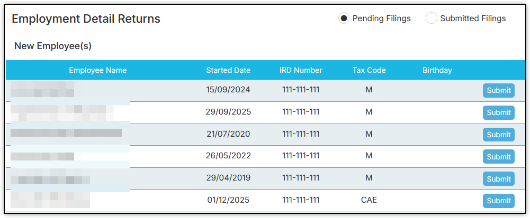
Task: Click the Employee Name column header
Action: (98, 70)
